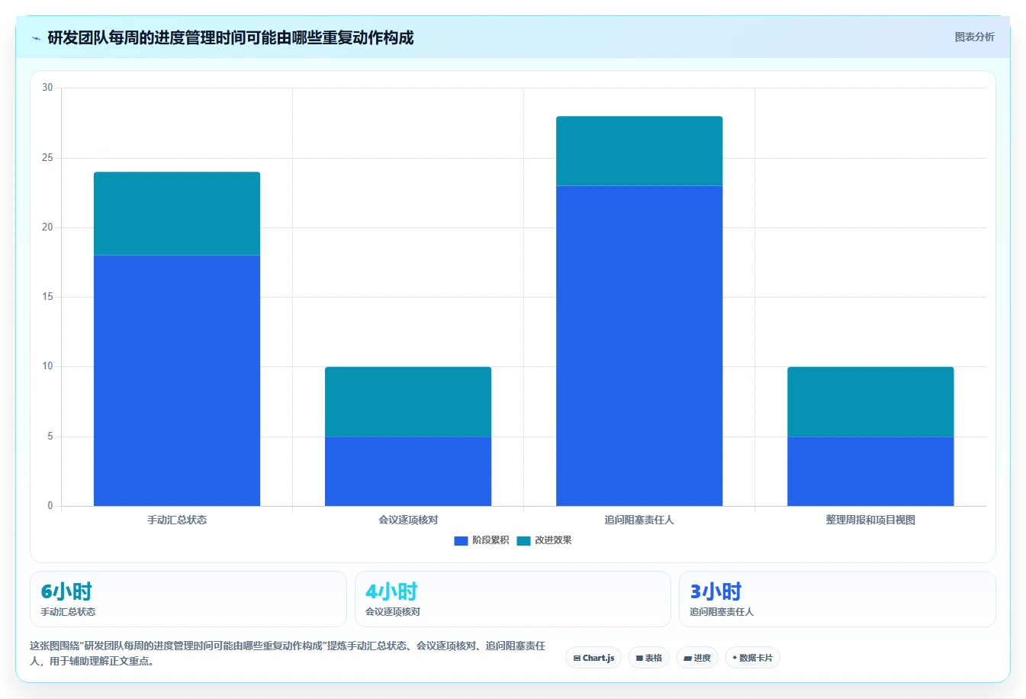The width and height of the screenshot is (1026, 699).
Task: Click the 改进效果 legend label text
Action: (x=553, y=540)
